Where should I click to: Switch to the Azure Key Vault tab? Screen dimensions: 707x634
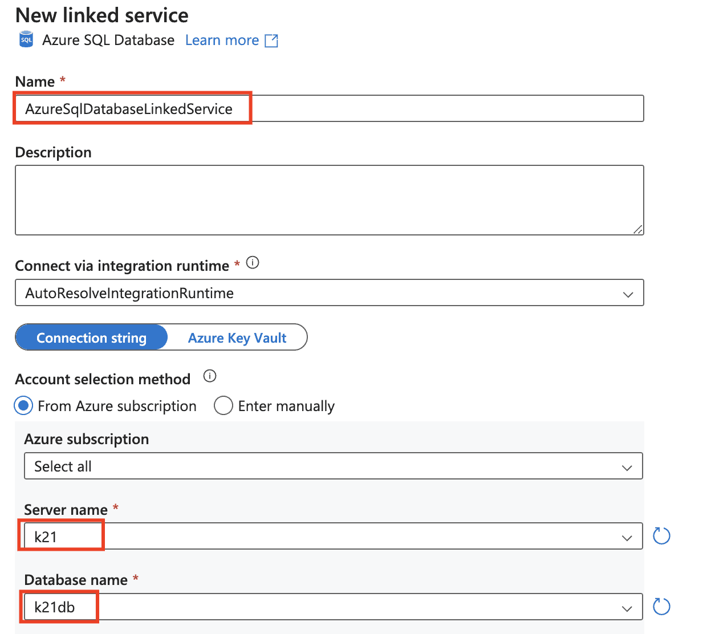coord(237,338)
